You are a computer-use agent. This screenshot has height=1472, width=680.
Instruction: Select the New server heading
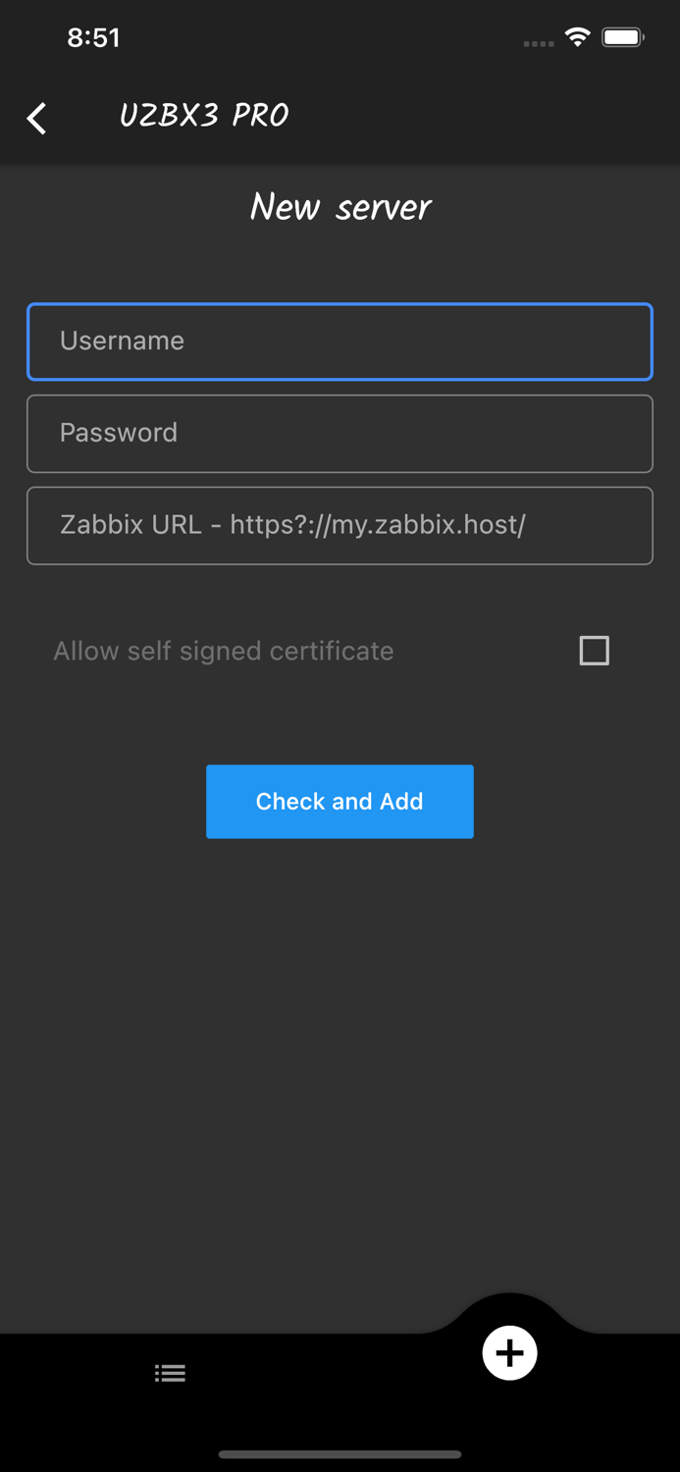(340, 206)
